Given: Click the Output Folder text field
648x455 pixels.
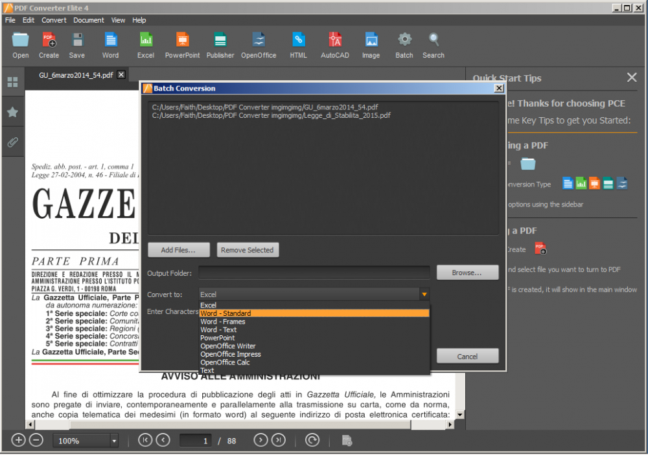Looking at the screenshot, I should (314, 272).
